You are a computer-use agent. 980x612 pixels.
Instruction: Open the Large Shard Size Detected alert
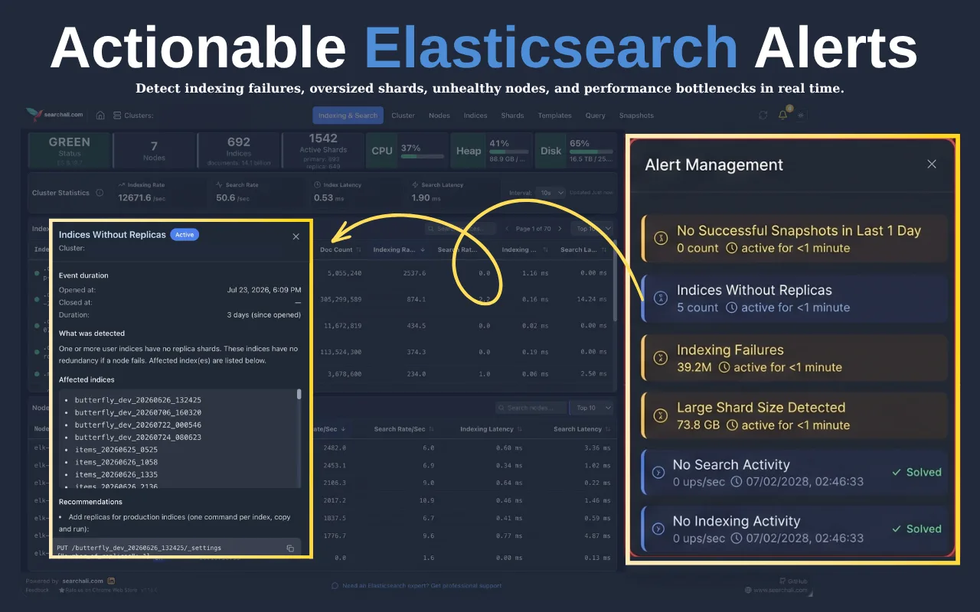pos(795,416)
